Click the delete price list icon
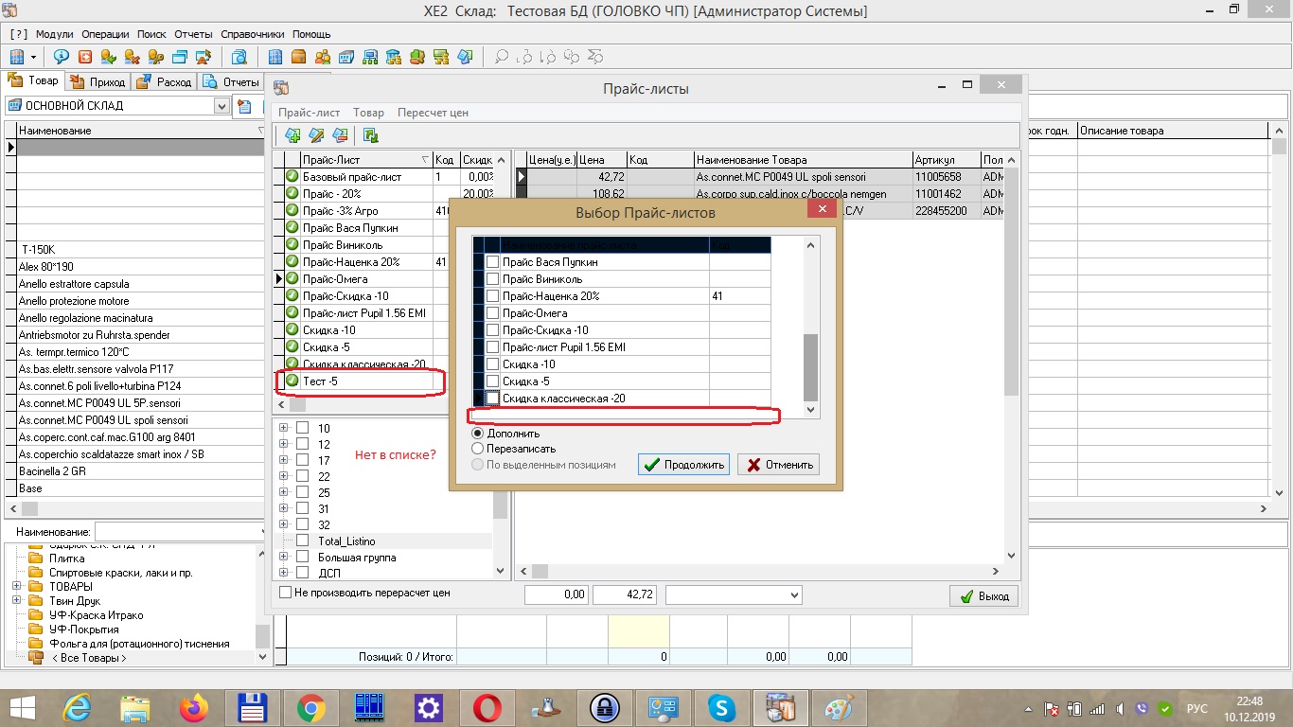This screenshot has height=727, width=1293. [340, 136]
